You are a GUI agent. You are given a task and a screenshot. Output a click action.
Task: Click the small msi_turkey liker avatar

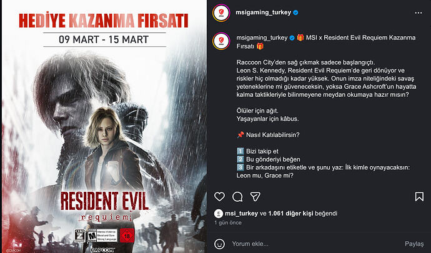[x=218, y=214]
